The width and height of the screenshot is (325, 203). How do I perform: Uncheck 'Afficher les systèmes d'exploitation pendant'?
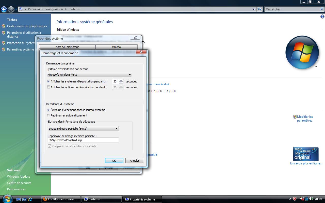pos(48,82)
